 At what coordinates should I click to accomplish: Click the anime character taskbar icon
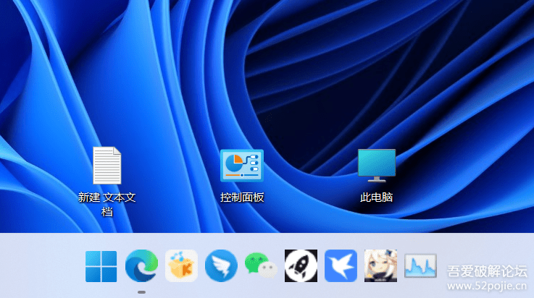(380, 265)
